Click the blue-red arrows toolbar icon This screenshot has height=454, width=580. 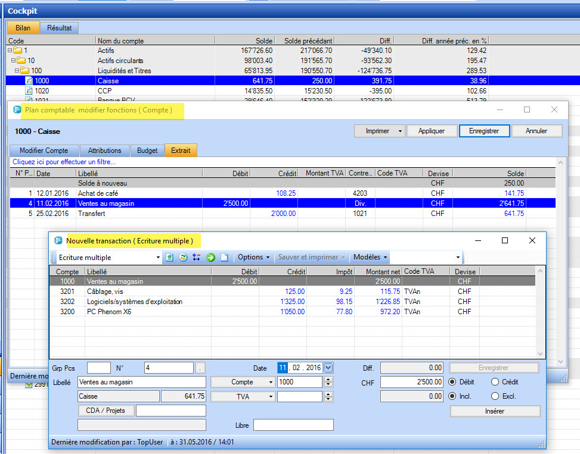pos(197,258)
